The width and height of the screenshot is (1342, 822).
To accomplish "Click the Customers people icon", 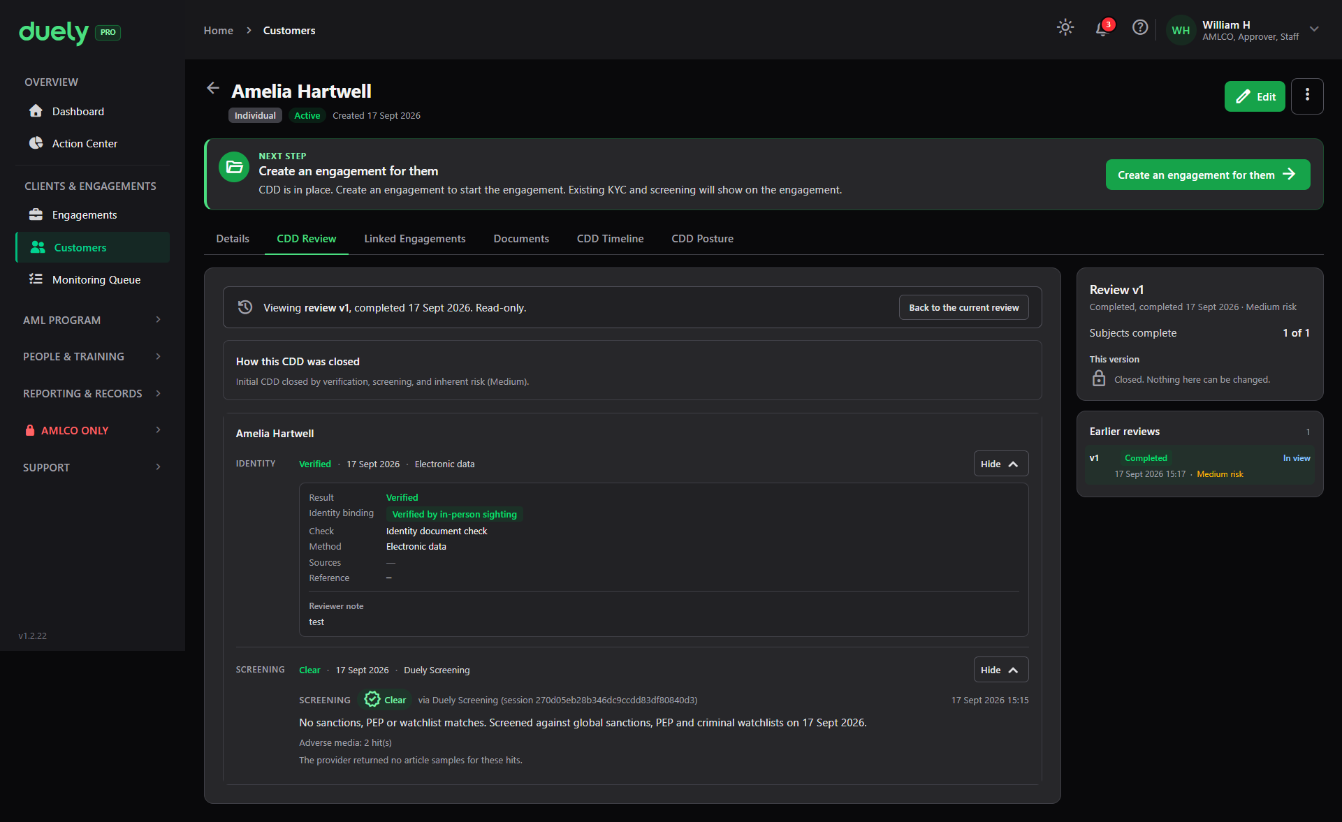I will [38, 247].
